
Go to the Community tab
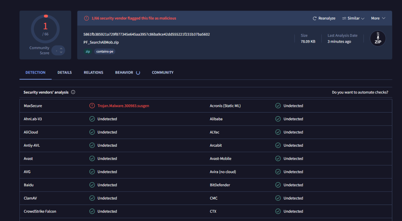(162, 73)
